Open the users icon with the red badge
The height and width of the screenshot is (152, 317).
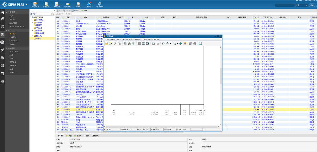[x=89, y=4]
